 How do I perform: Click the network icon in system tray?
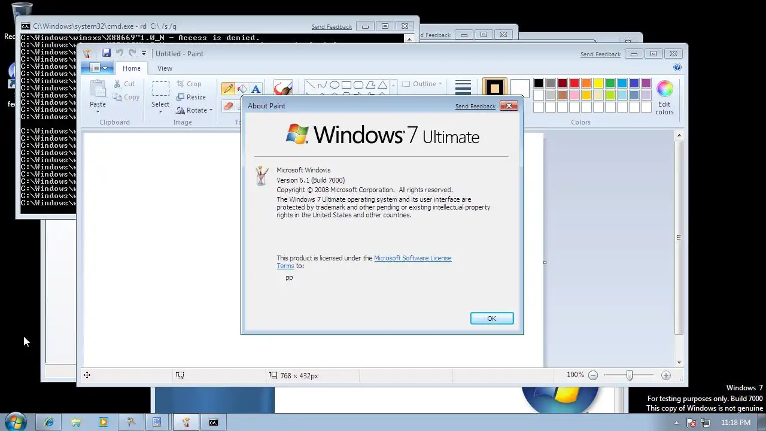click(706, 423)
